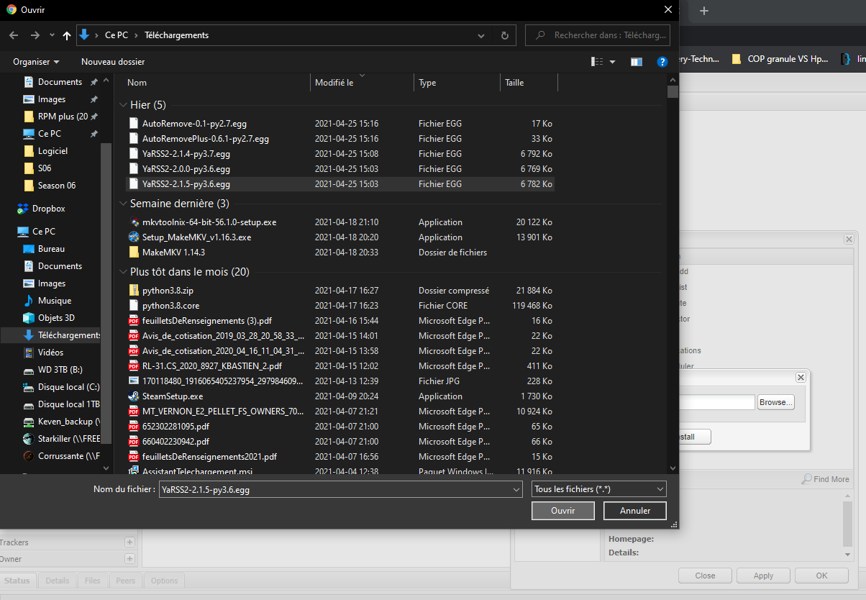Click the view layout icon in the dialog toolbar
The width and height of the screenshot is (866, 600).
597,62
